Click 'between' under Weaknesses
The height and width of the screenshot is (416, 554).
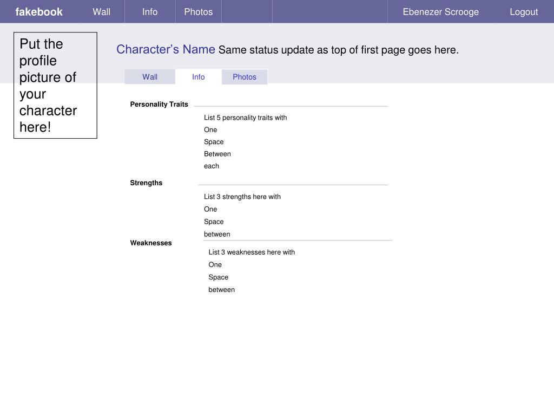[x=221, y=290]
